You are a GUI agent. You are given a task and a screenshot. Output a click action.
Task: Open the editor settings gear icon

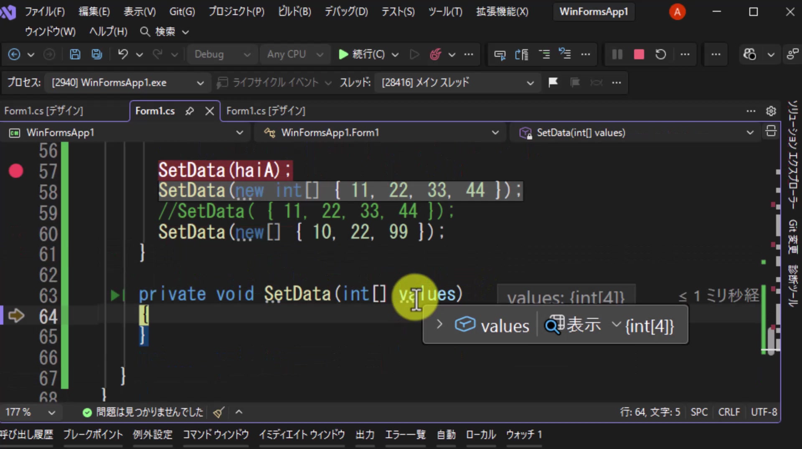point(771,111)
